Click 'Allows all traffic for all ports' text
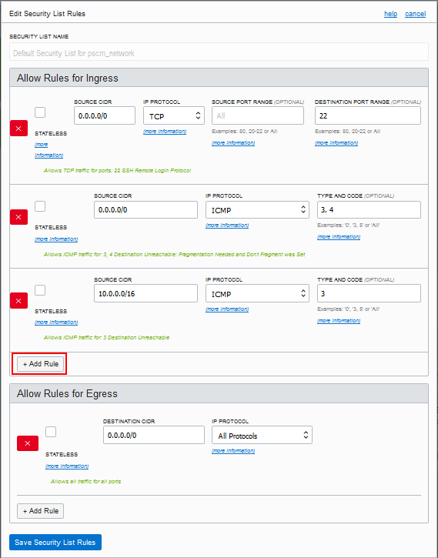 [x=85, y=482]
